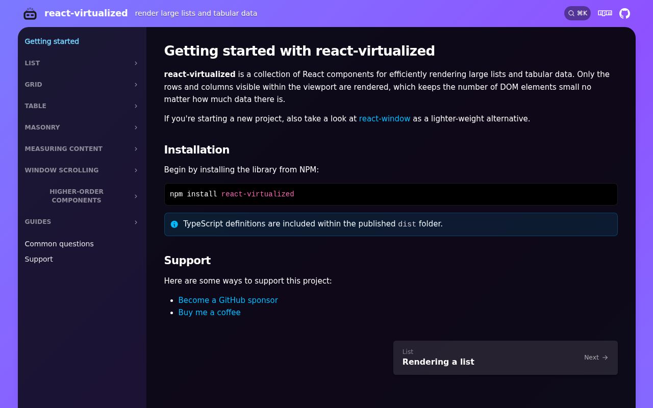Open the NPM package icon link
The width and height of the screenshot is (653, 408).
tap(605, 13)
